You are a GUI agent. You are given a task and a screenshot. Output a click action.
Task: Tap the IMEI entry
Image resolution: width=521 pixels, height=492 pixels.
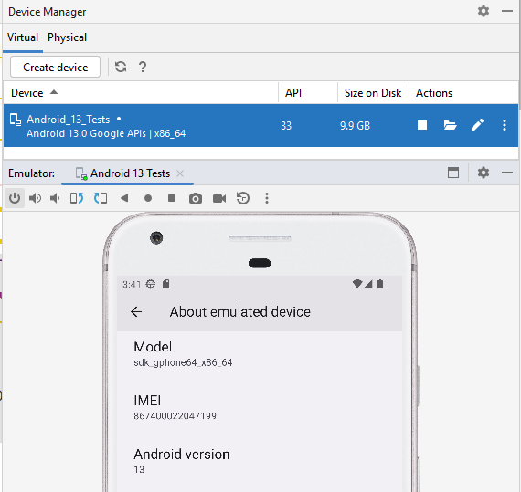coord(260,407)
